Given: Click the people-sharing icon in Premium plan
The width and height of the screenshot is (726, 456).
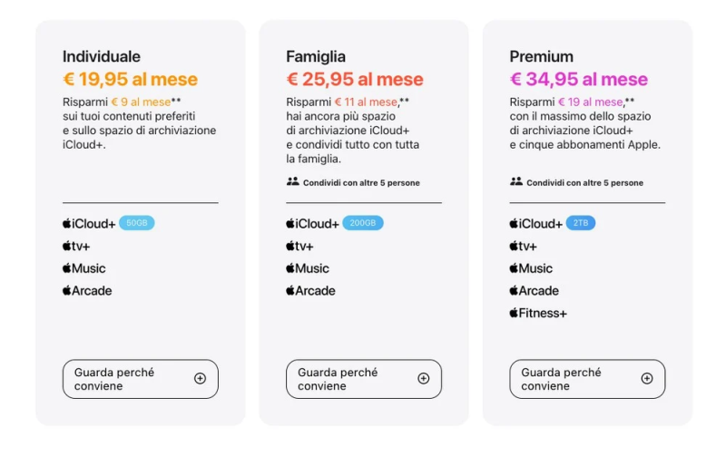Looking at the screenshot, I should pyautogui.click(x=515, y=182).
